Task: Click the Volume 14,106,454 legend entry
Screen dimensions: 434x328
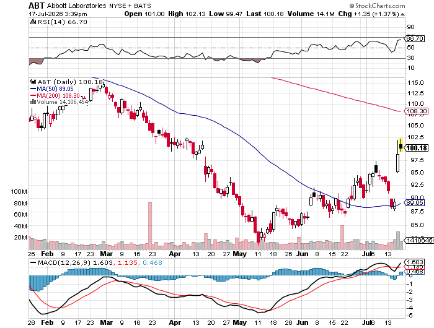Action: 63,102
